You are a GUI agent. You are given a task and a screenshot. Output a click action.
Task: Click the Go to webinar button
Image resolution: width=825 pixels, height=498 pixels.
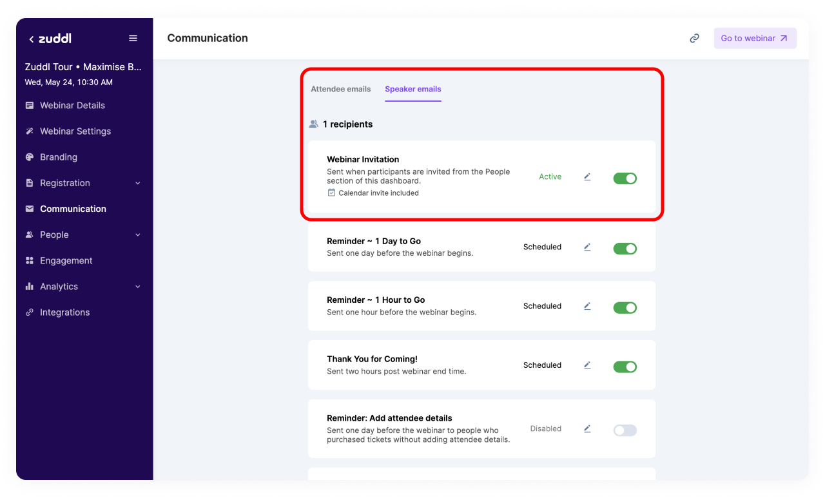(754, 39)
